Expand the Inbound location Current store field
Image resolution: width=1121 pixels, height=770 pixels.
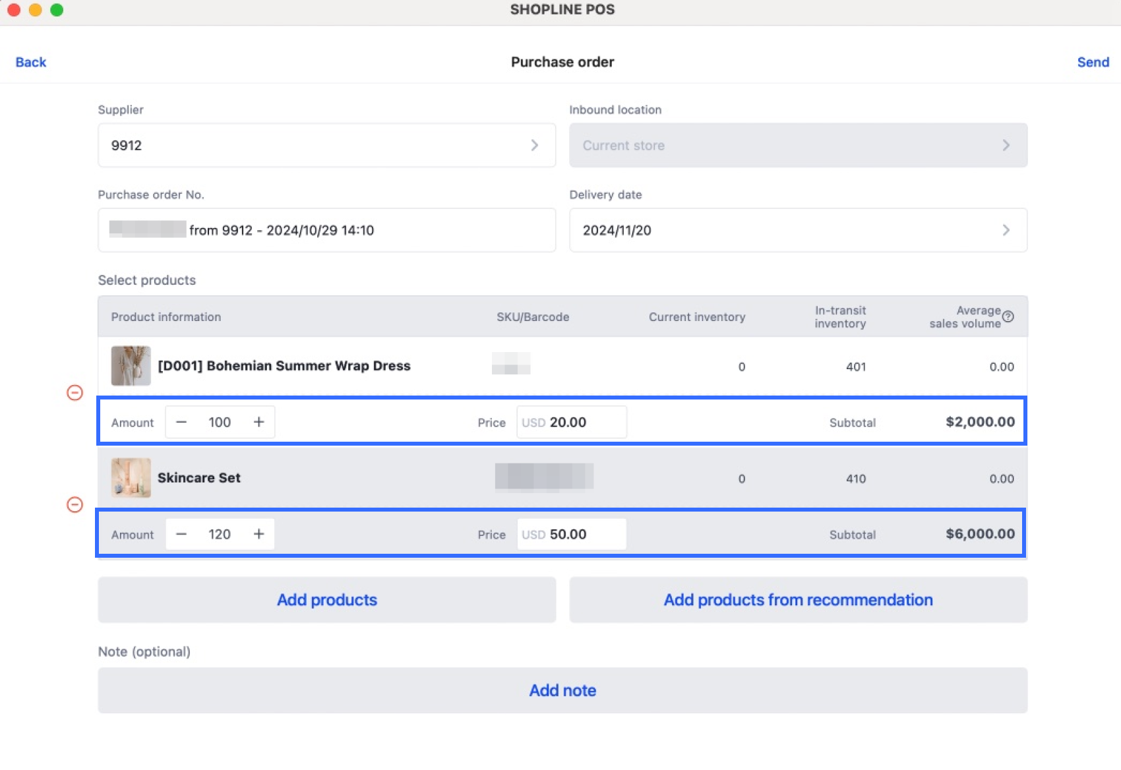click(798, 146)
